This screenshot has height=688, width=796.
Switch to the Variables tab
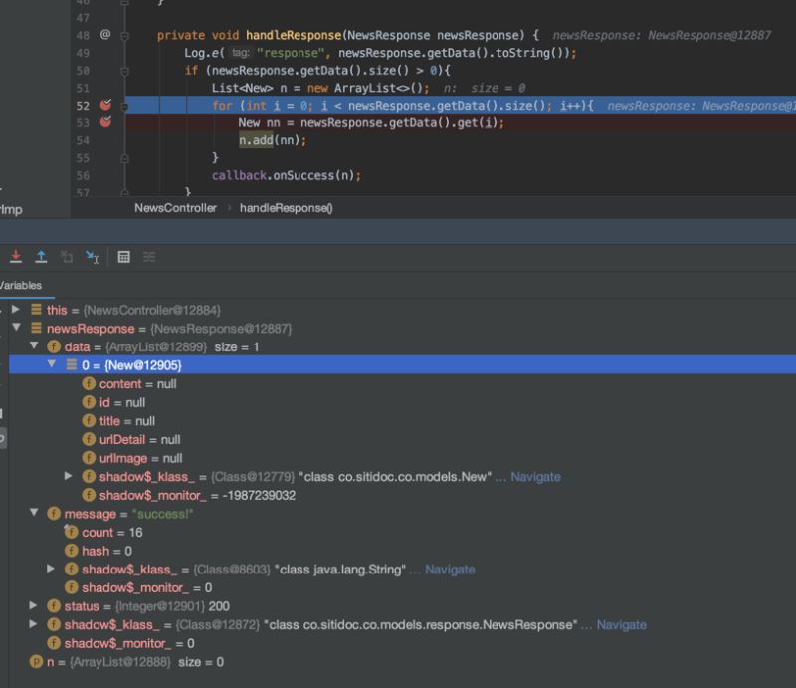18,285
